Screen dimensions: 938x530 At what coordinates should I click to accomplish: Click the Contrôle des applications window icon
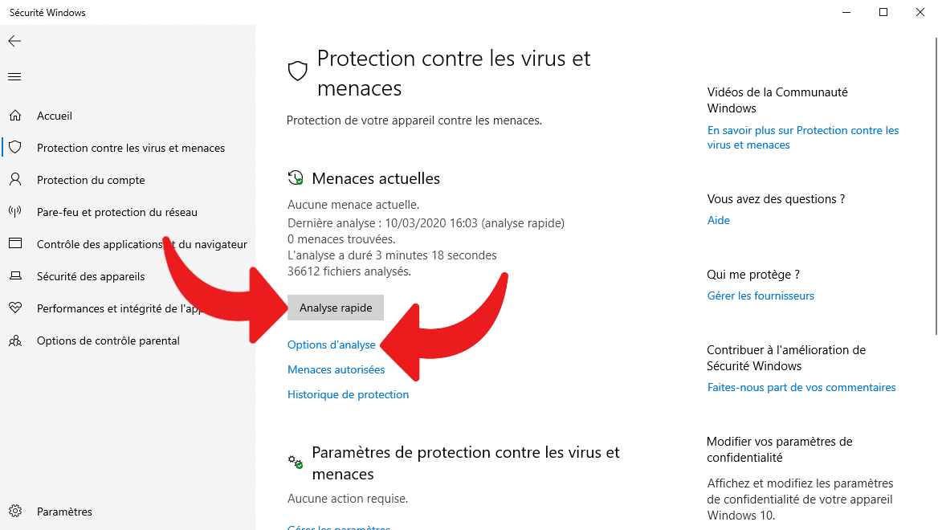pos(15,243)
